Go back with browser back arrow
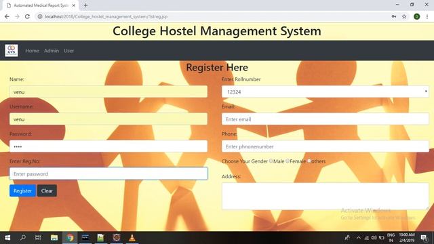 (7, 16)
